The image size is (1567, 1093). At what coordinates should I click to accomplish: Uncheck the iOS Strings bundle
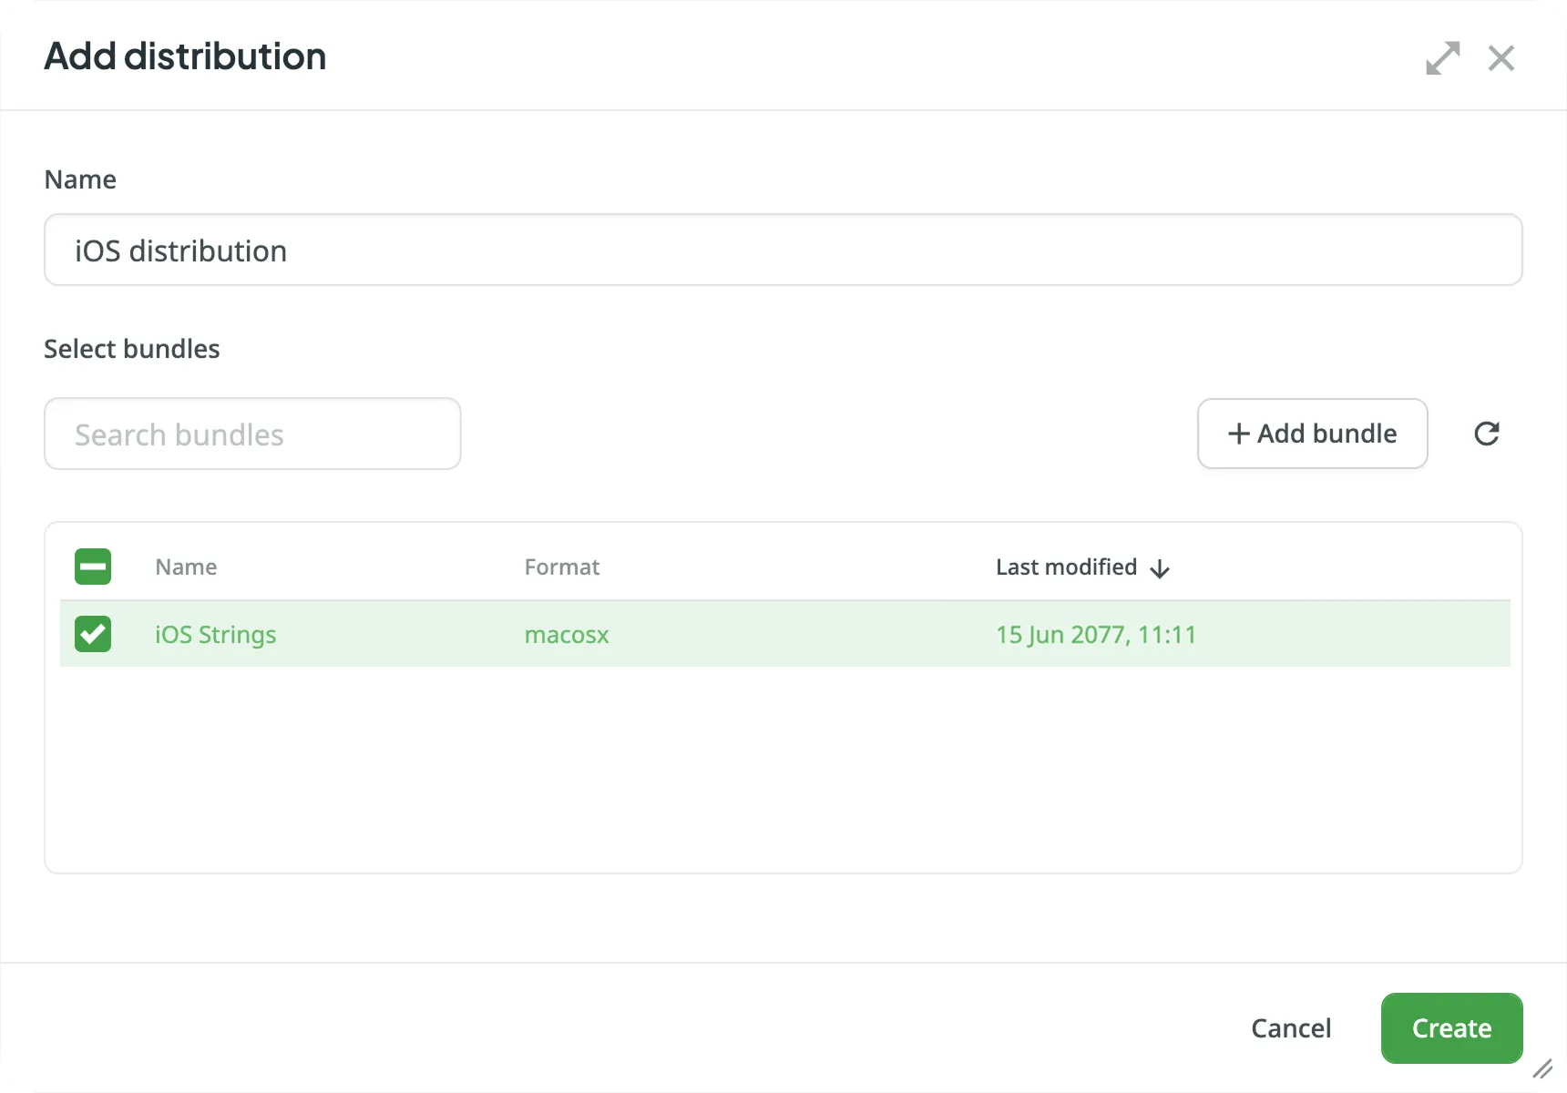click(x=92, y=634)
